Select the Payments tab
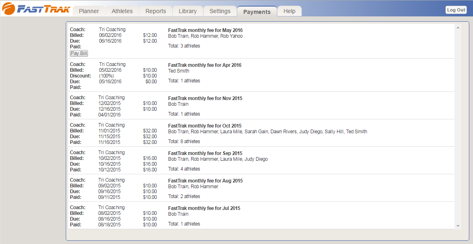Viewport: 473px width, 244px height. point(257,11)
